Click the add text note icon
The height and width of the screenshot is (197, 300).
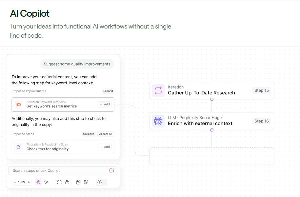[x=78, y=182]
